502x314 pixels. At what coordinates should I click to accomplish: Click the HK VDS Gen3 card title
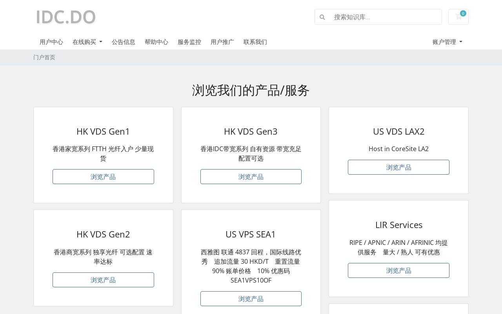click(251, 131)
